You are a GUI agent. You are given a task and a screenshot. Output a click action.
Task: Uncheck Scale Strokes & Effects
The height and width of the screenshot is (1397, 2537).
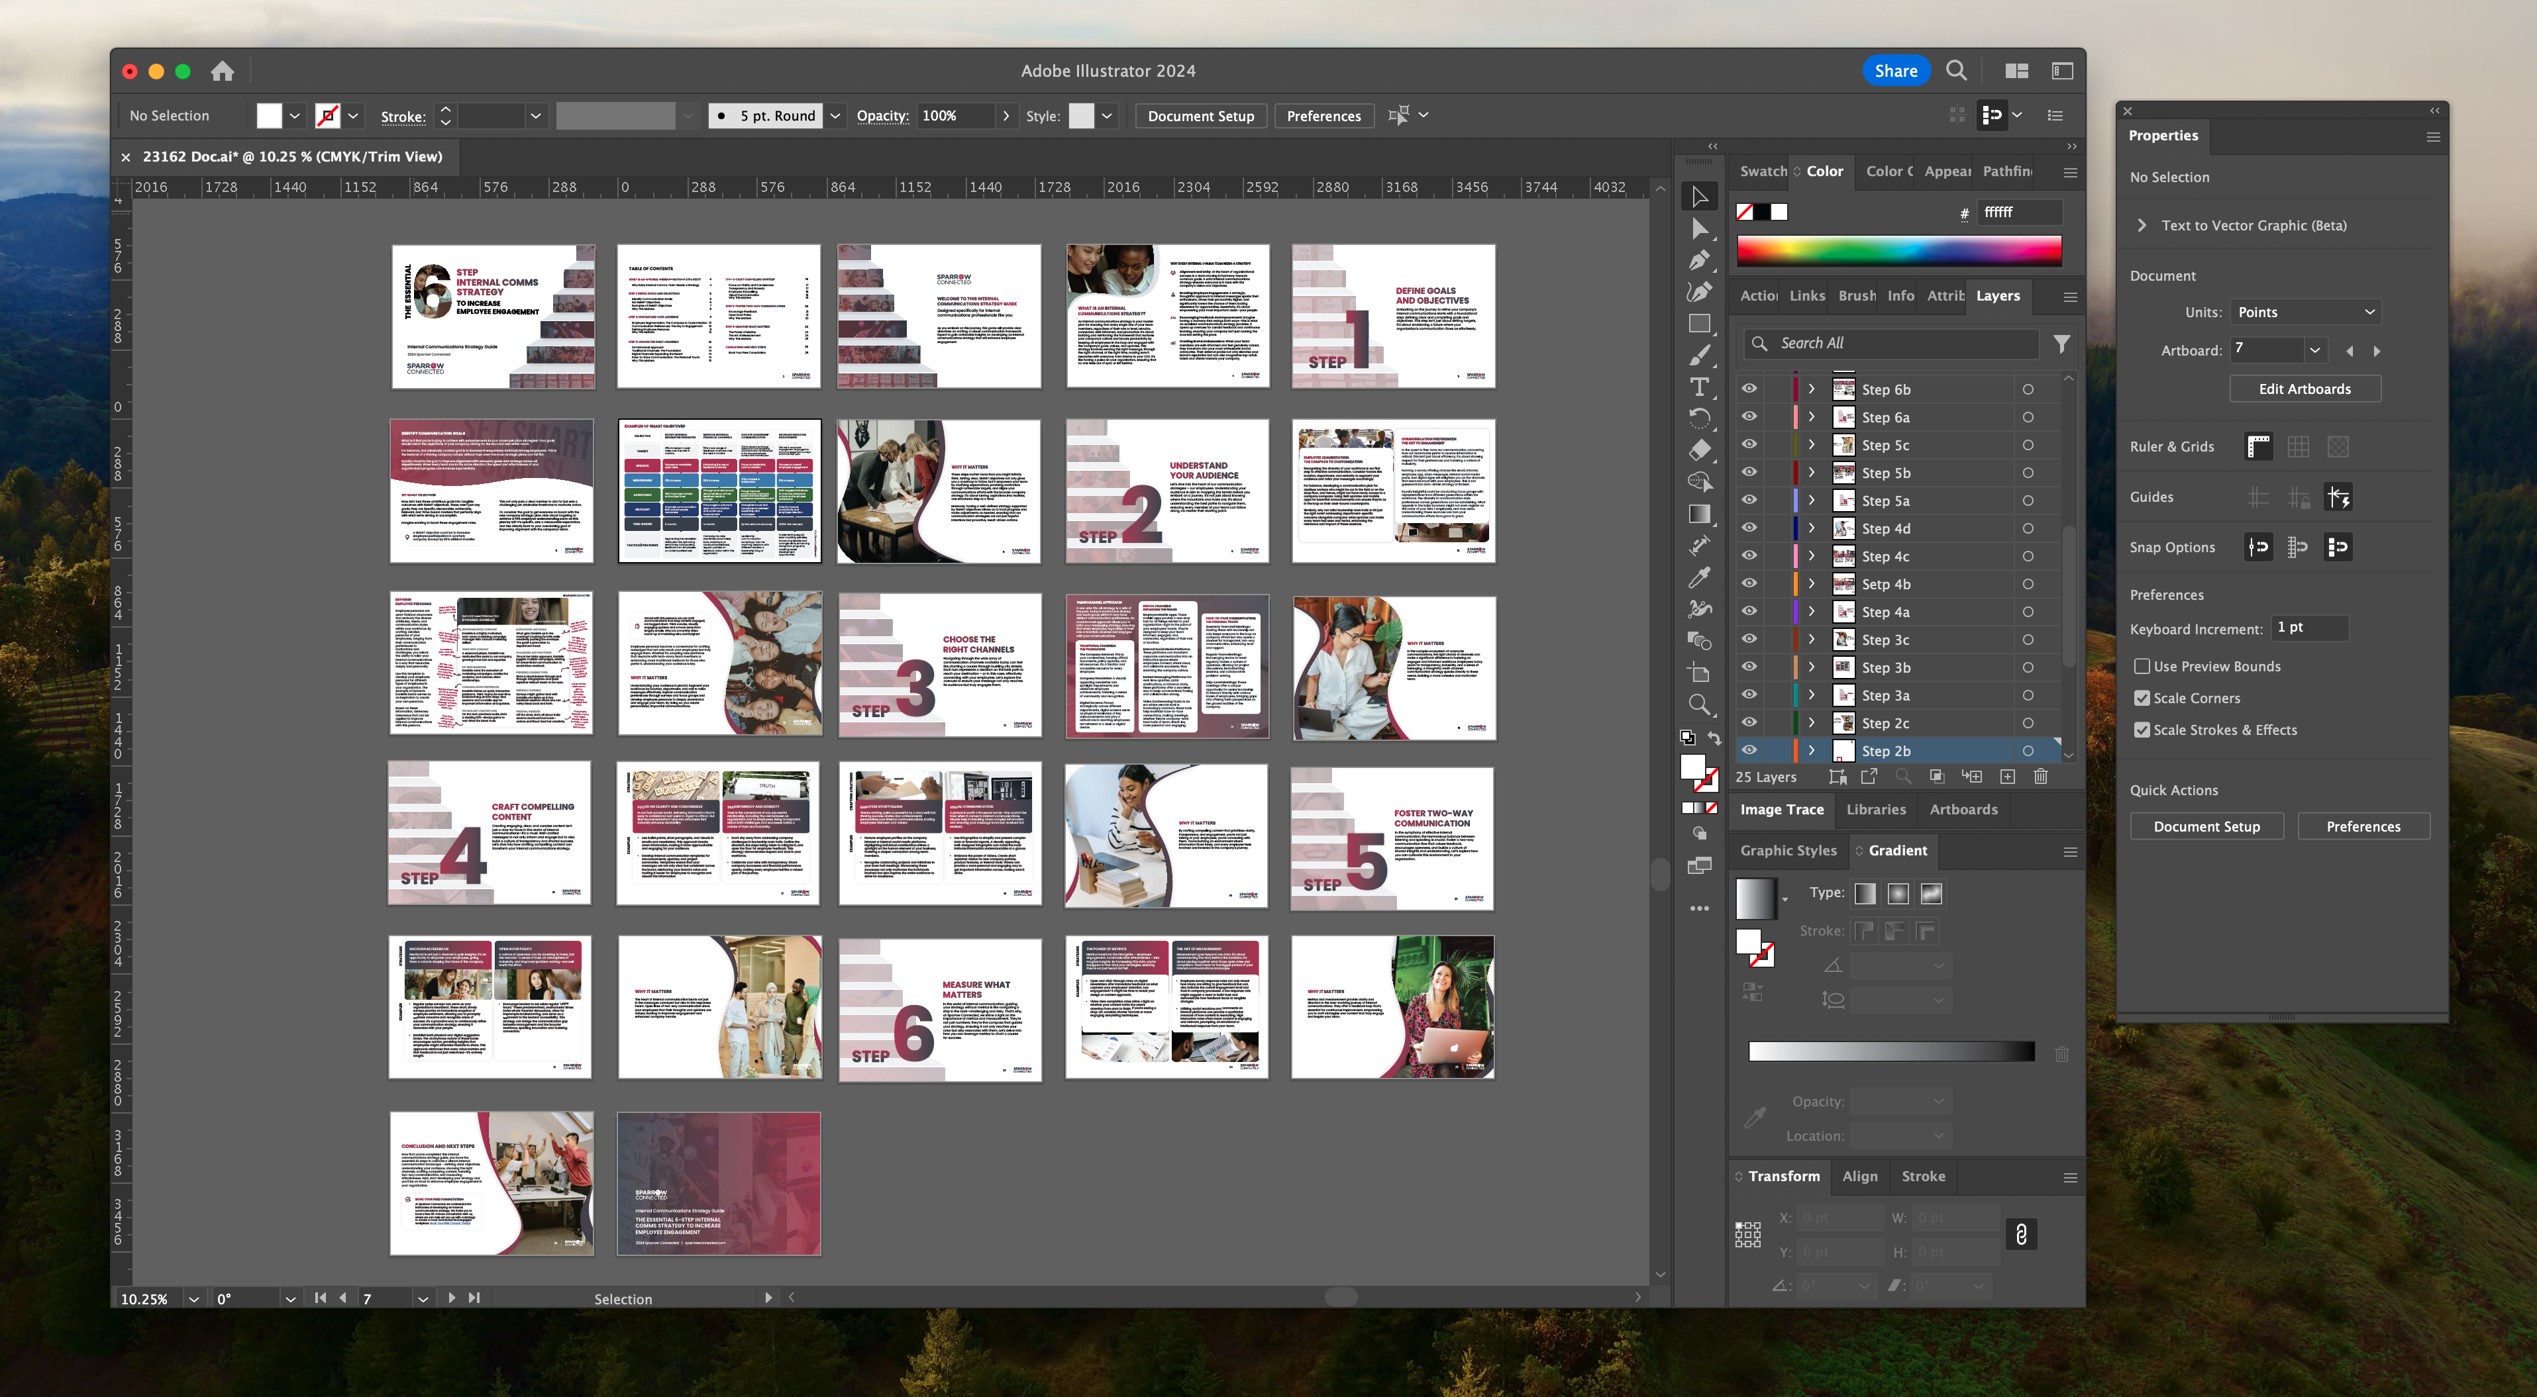[2142, 730]
